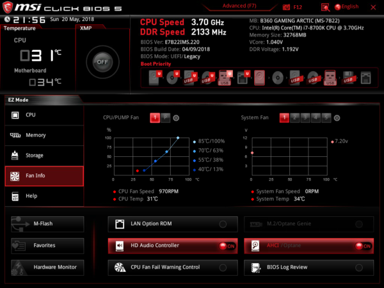Click the Boot Priority label
This screenshot has height=288, width=384.
pyautogui.click(x=156, y=64)
